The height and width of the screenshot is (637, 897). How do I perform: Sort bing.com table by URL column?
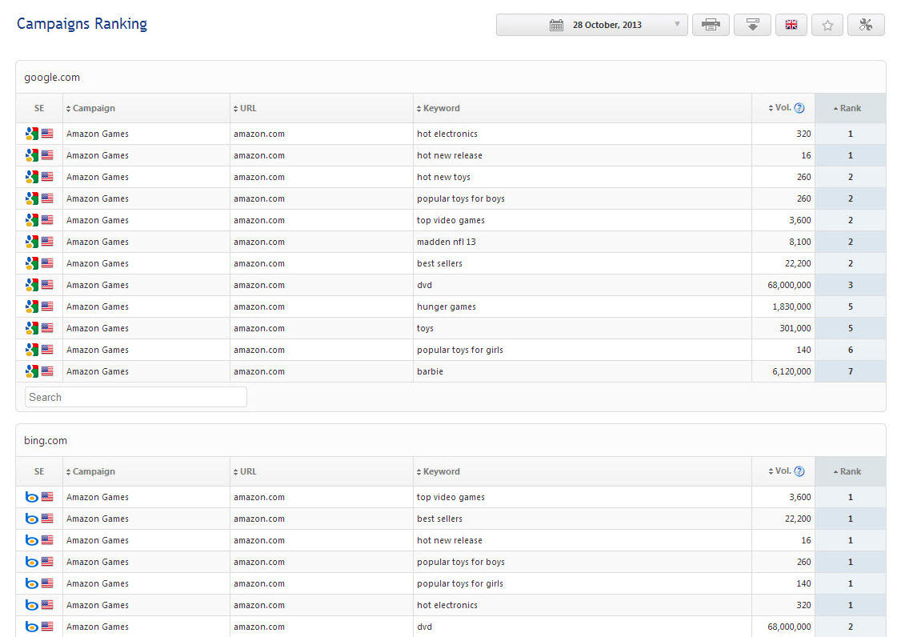coord(247,472)
